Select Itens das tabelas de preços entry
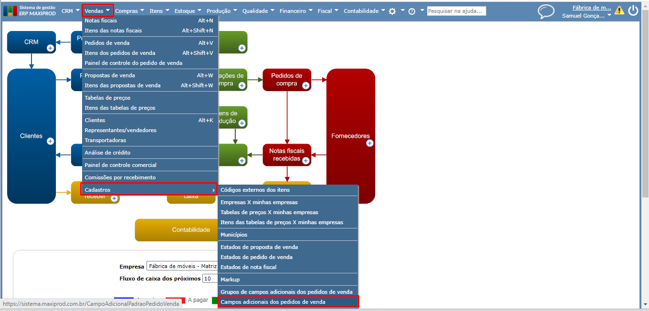The width and height of the screenshot is (649, 311). (x=150, y=108)
